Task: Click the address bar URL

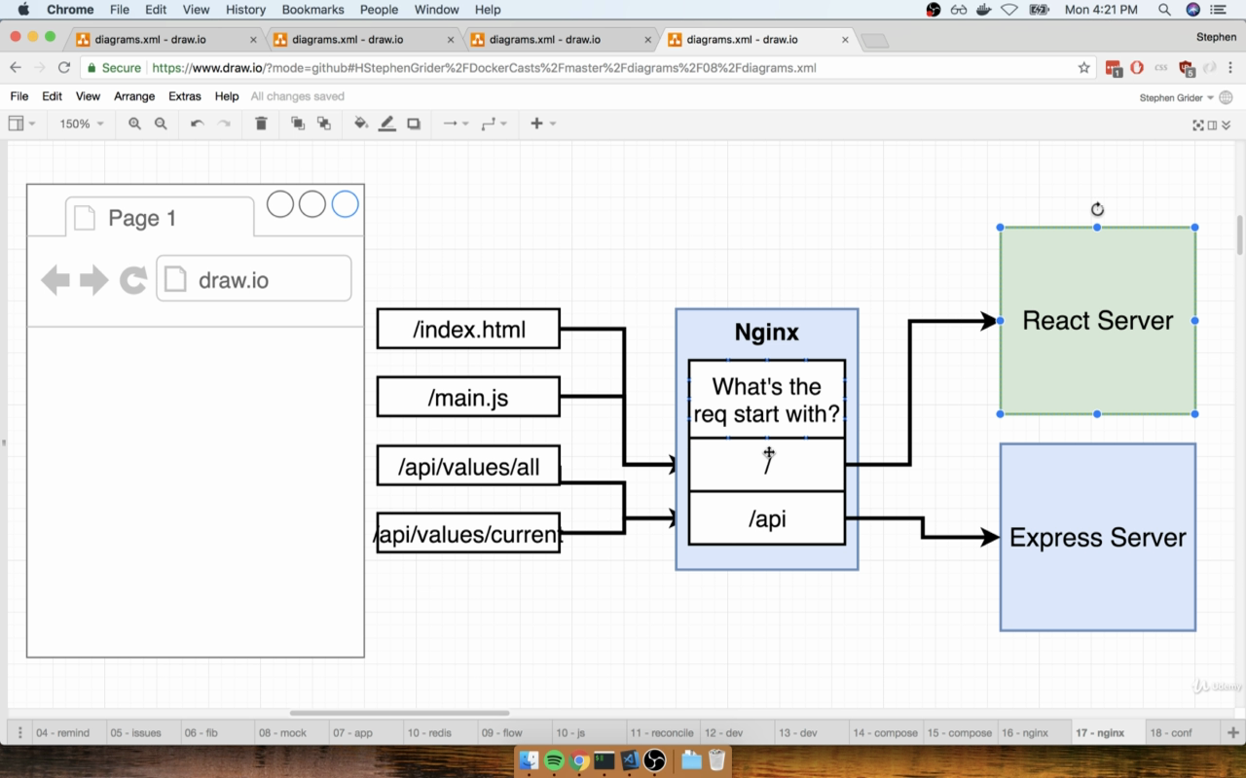Action: point(484,68)
